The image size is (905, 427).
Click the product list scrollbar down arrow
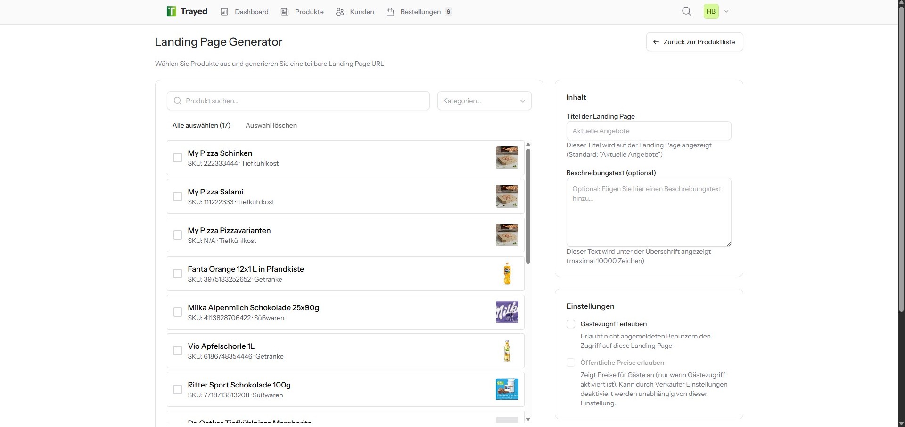(x=528, y=419)
